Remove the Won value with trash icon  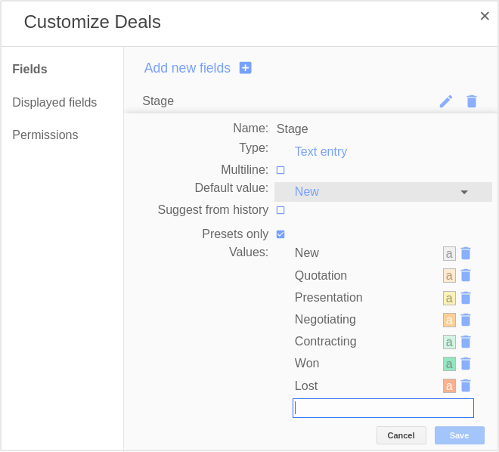pos(466,364)
